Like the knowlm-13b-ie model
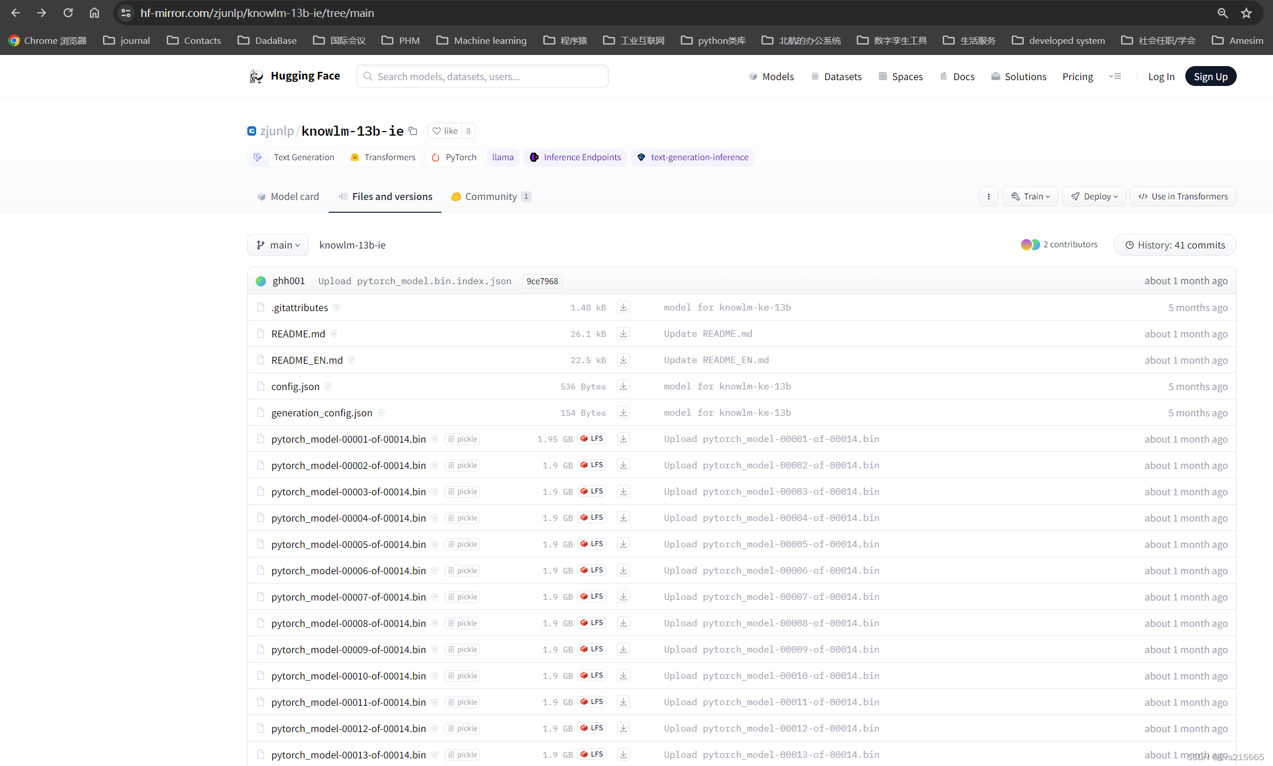The image size is (1273, 766). pos(445,131)
